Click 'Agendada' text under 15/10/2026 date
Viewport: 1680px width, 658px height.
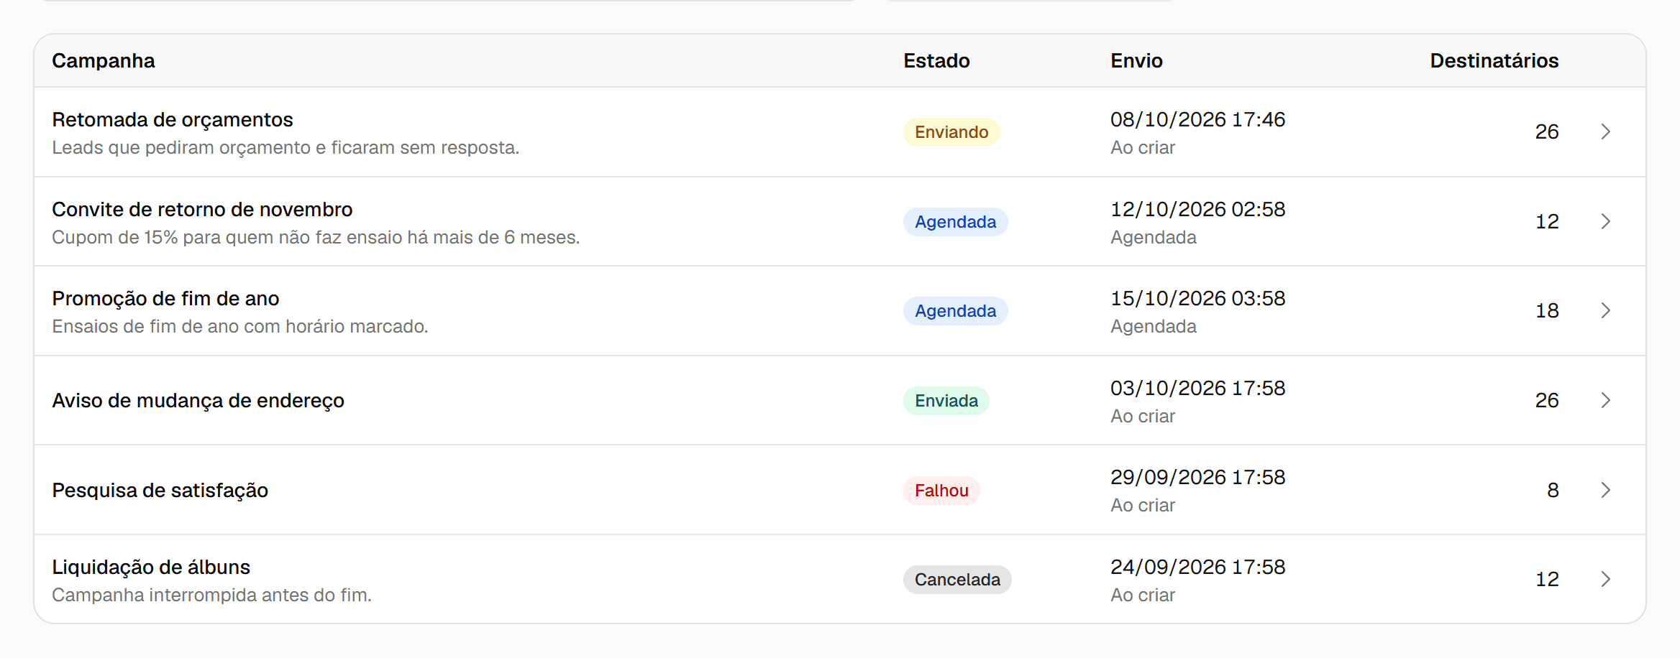coord(1154,326)
